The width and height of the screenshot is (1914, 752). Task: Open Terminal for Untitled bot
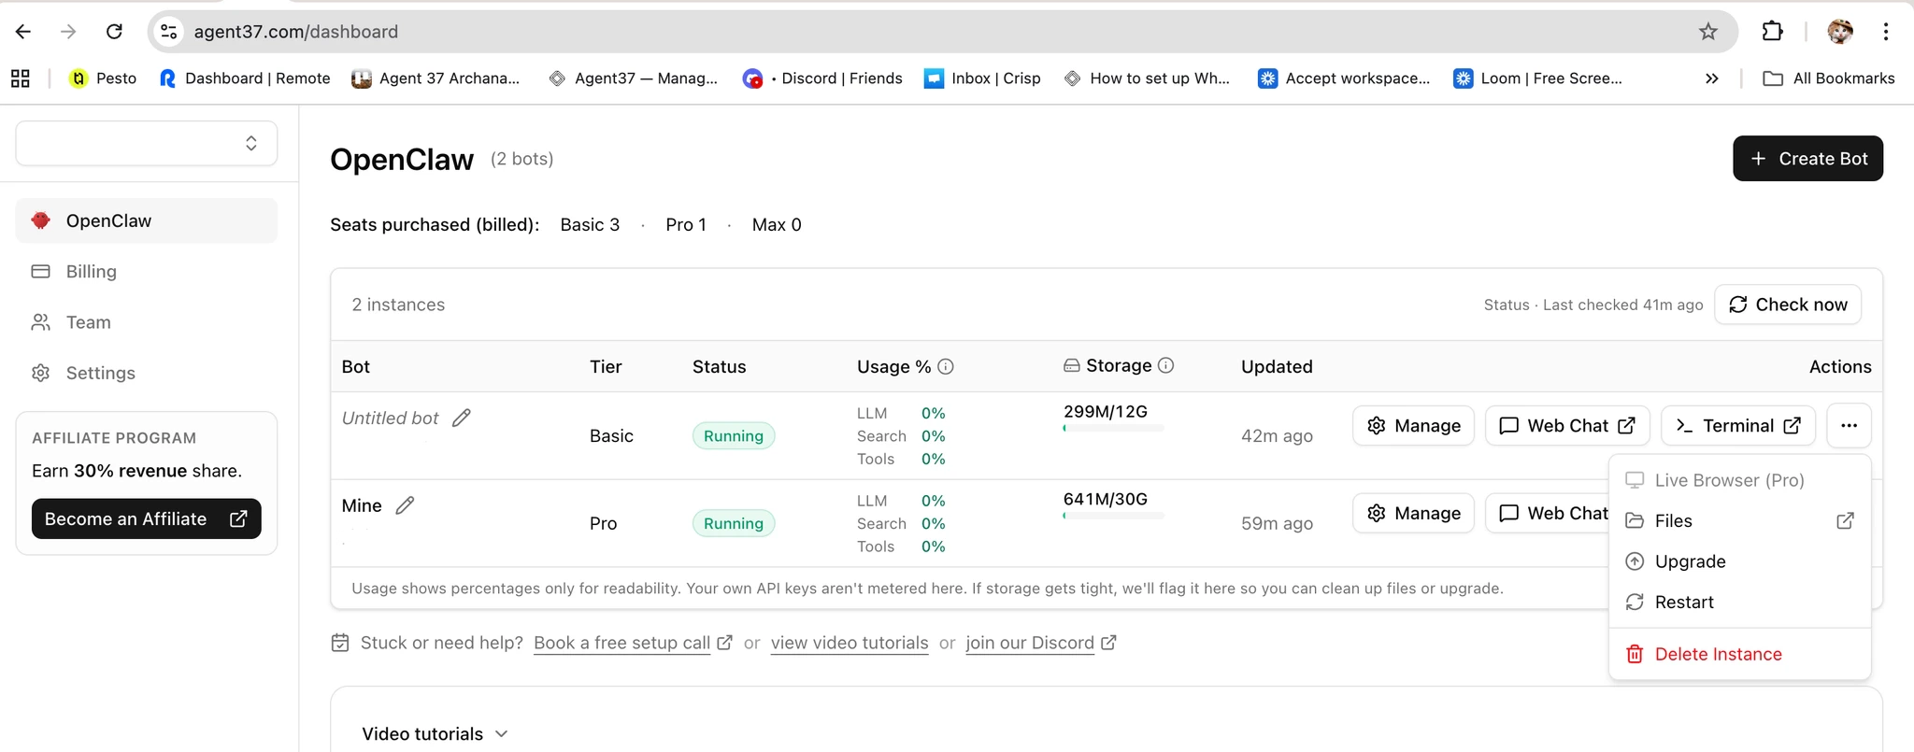(1738, 425)
